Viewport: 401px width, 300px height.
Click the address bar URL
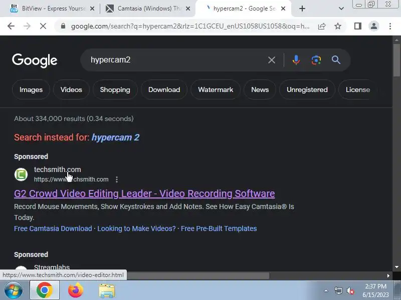point(190,26)
